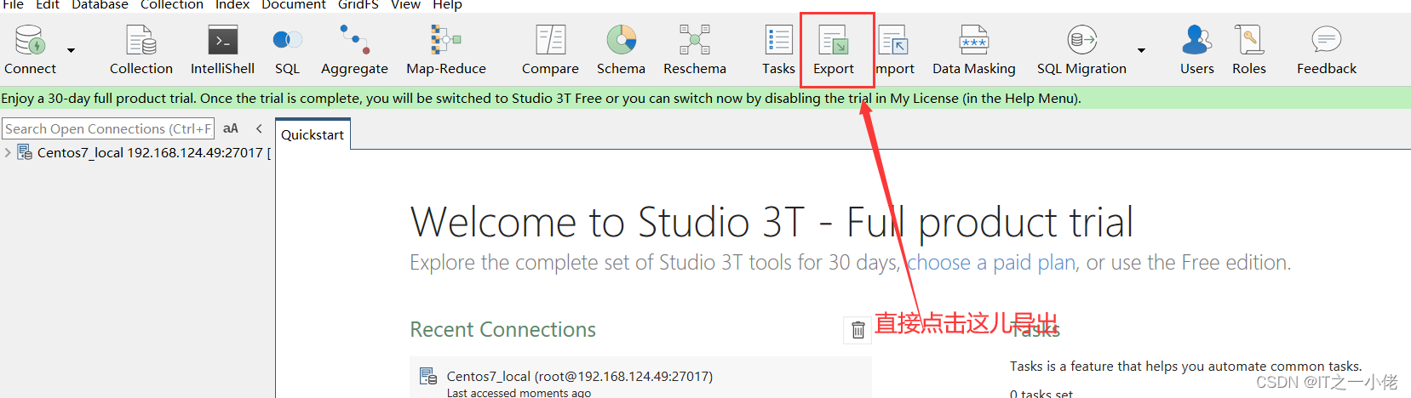The image size is (1411, 398).
Task: Open the Users manager icon
Action: 1197,49
